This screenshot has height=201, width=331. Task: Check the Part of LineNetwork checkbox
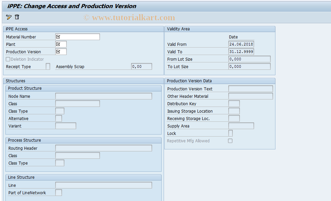58,193
